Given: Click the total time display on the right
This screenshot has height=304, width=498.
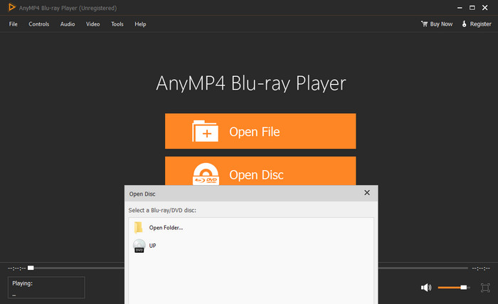Looking at the screenshot, I should pos(481,268).
